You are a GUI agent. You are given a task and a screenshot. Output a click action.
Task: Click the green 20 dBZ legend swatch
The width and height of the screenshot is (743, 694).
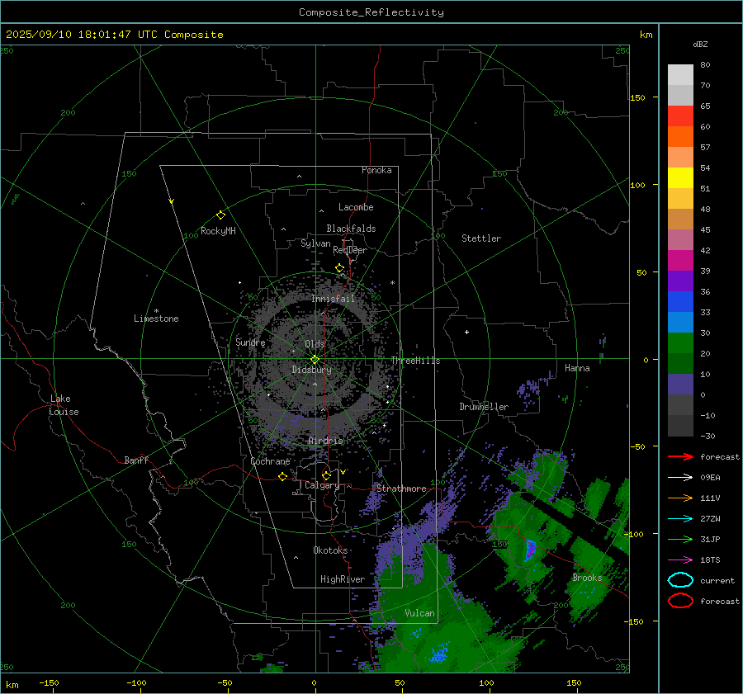click(x=680, y=343)
